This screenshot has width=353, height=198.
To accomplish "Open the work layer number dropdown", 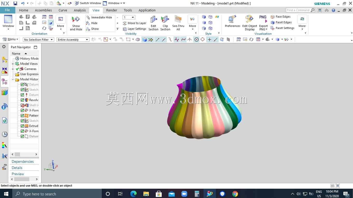I will tap(129, 17).
